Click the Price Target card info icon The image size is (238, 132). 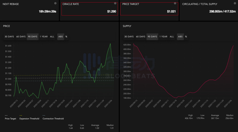click(x=175, y=4)
